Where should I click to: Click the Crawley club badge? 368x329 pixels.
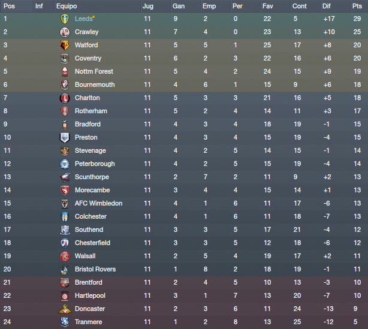65,32
